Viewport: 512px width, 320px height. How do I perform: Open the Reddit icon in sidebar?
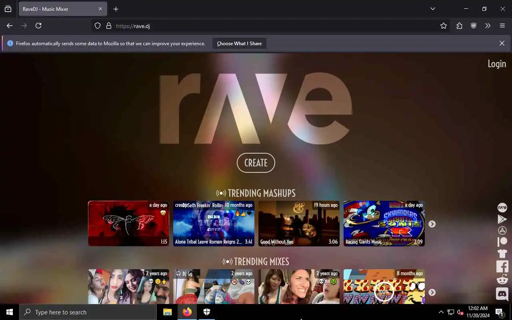(502, 280)
